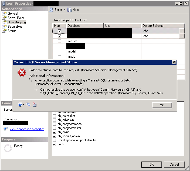Toggle Map checkbox for msdb database
Screen dimensions: 190x171
(x=59, y=57)
